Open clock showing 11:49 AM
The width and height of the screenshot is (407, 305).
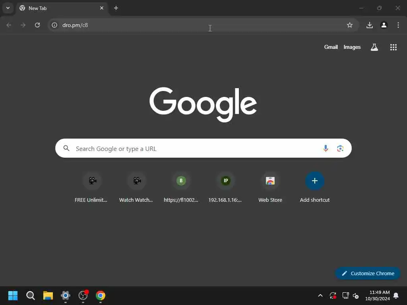coord(378,295)
